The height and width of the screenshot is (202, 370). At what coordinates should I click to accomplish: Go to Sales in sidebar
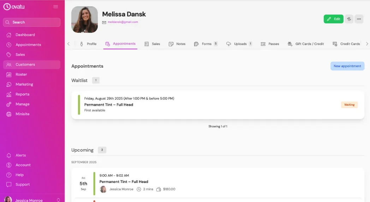32,55
